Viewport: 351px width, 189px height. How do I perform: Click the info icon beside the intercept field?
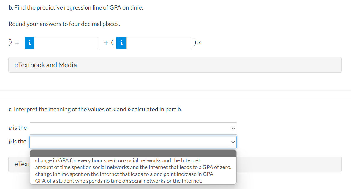pyautogui.click(x=29, y=43)
